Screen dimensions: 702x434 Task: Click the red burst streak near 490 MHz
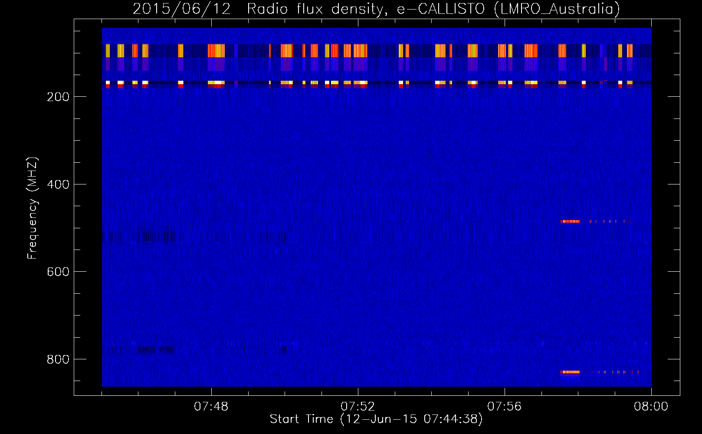(570, 221)
